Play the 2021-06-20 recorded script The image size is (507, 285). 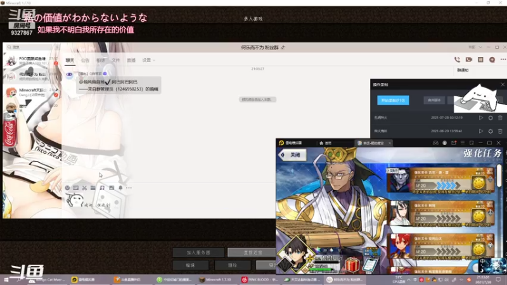(x=481, y=131)
